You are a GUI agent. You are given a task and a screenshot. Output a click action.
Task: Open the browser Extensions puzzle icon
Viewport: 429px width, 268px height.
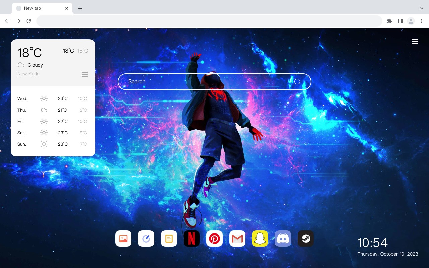point(389,21)
